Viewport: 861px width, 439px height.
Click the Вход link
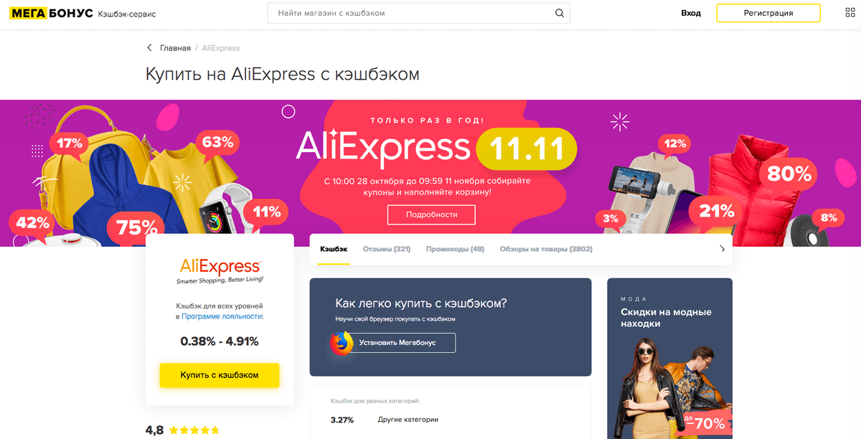coord(691,13)
